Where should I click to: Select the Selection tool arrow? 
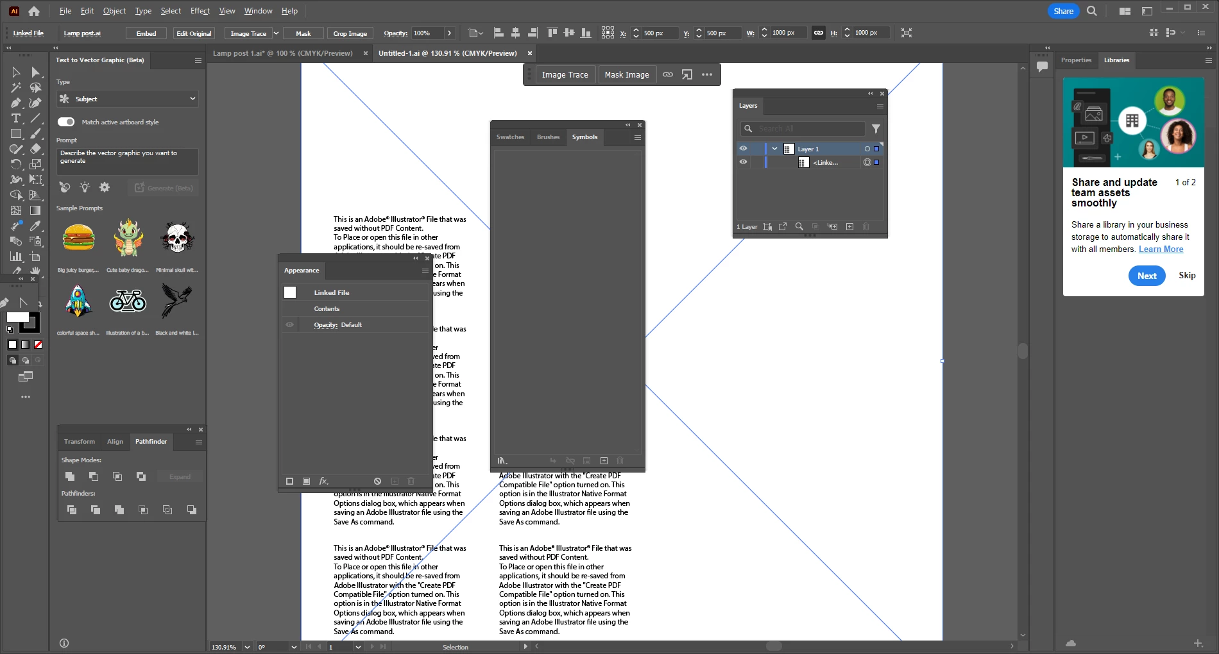16,72
